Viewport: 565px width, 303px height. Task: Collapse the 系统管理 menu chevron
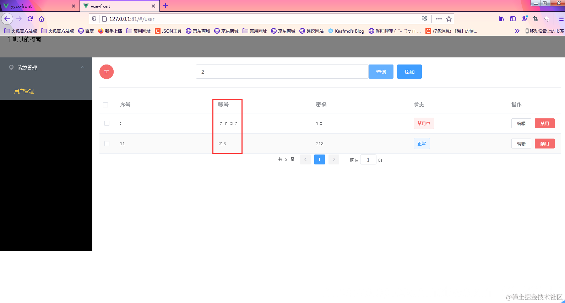coord(83,67)
